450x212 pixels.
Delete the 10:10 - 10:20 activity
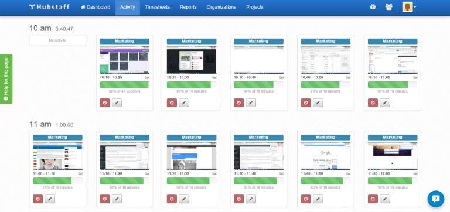105,102
